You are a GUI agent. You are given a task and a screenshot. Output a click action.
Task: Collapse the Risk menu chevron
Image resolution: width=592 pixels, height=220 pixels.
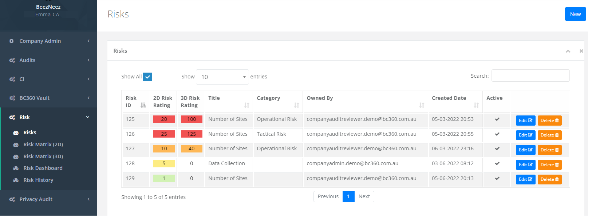pos(88,117)
